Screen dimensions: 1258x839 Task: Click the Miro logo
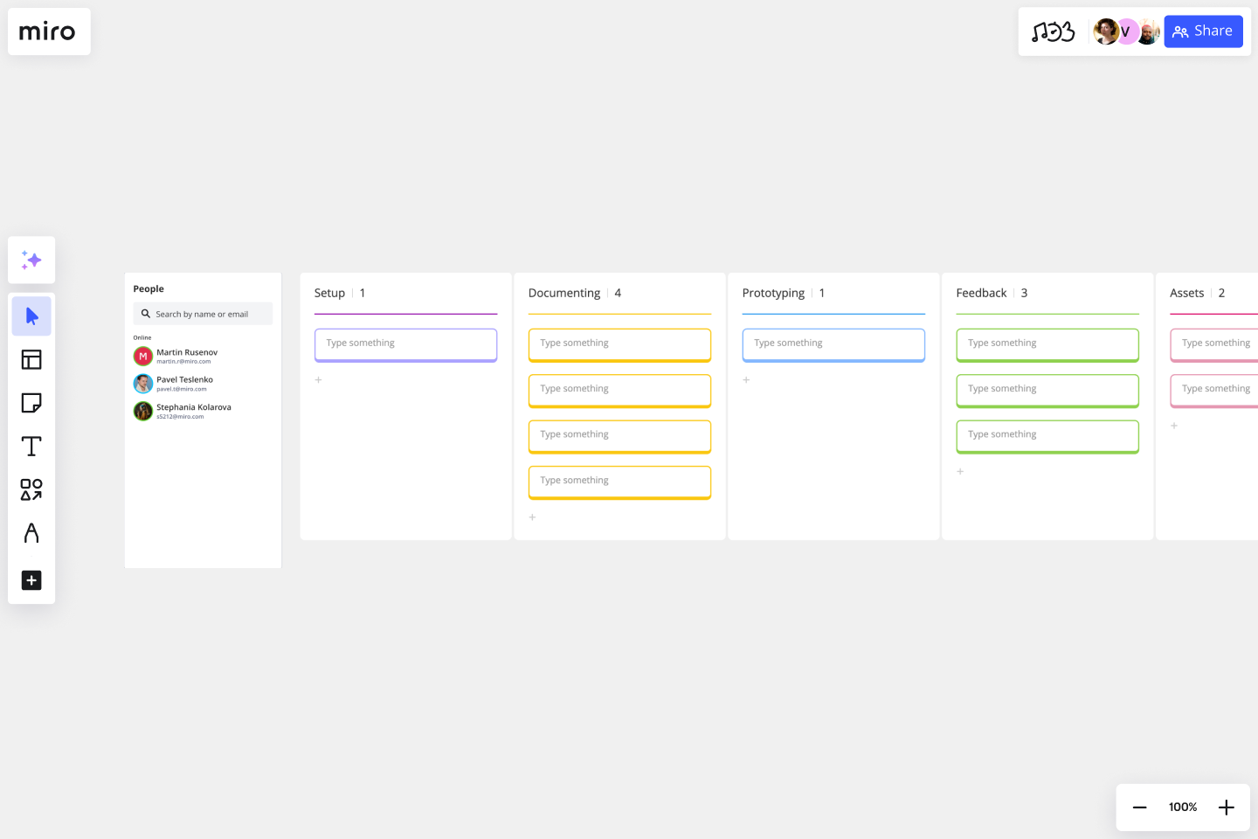coord(48,31)
